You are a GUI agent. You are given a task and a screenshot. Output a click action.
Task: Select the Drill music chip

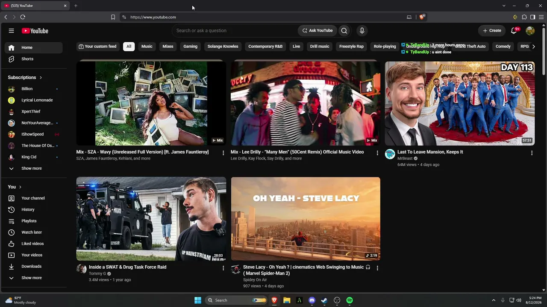click(x=320, y=46)
